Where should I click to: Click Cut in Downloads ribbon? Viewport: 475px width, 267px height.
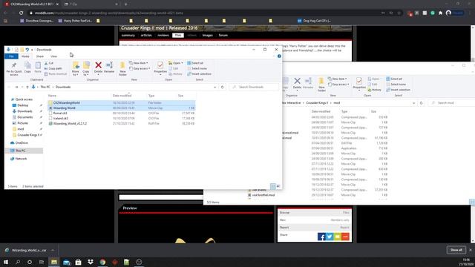coord(49,63)
